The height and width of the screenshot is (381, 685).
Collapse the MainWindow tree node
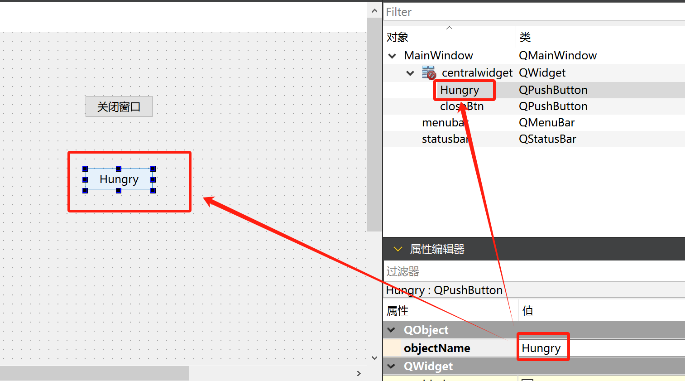392,56
